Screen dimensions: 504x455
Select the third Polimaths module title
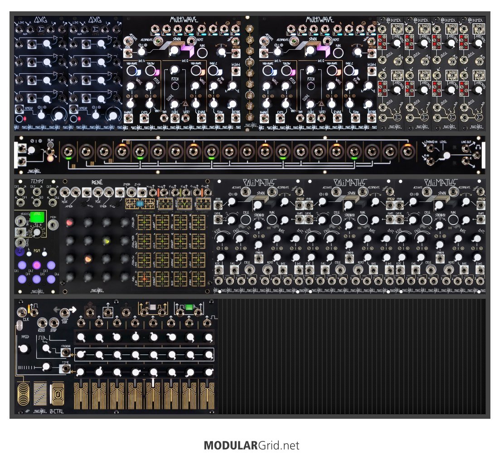(x=441, y=183)
